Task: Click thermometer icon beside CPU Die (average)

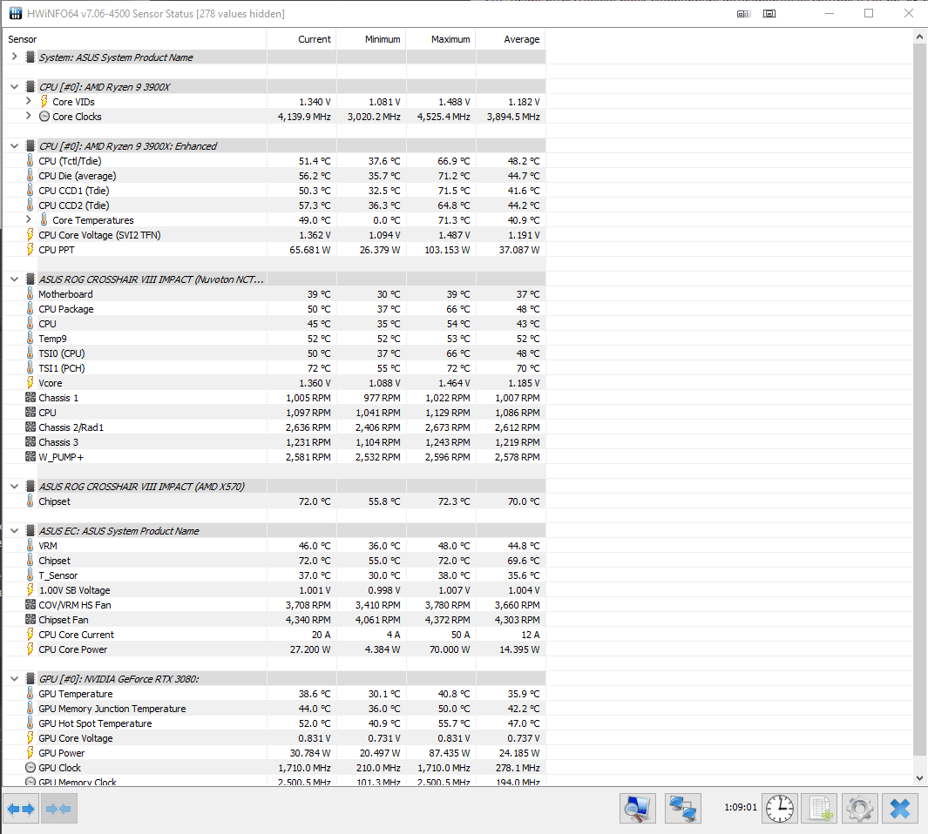Action: click(30, 176)
